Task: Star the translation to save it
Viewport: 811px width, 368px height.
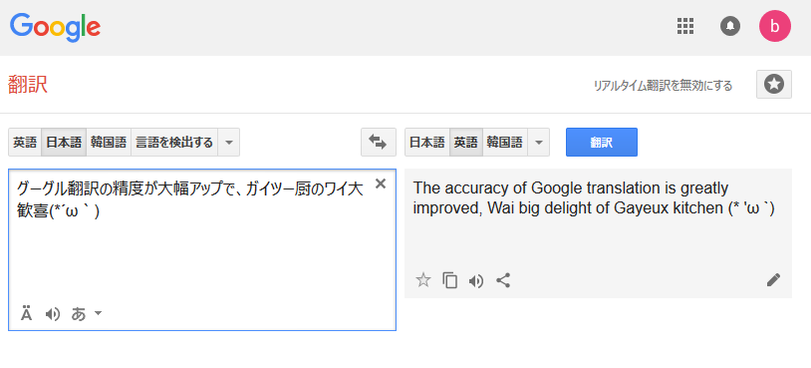Action: [x=423, y=280]
